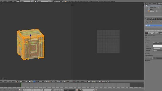Screen dimensions: 162x91
Task: Open the Edit Mode dropdown
Action: (x=20, y=81)
